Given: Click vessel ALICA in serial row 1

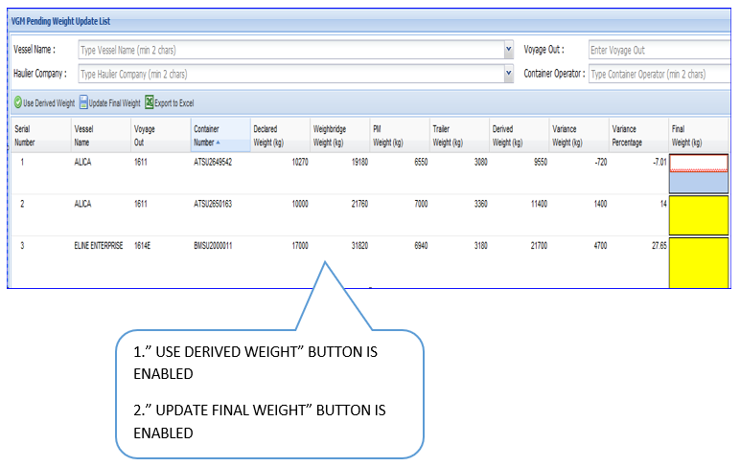Looking at the screenshot, I should pos(82,162).
